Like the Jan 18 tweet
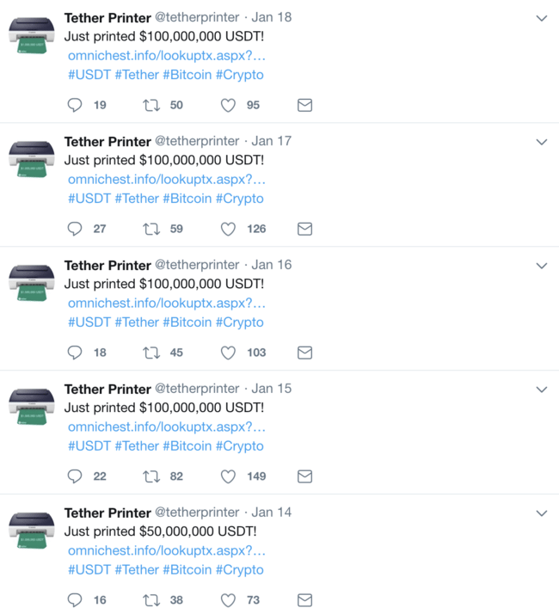The height and width of the screenshot is (614, 559). 228,105
